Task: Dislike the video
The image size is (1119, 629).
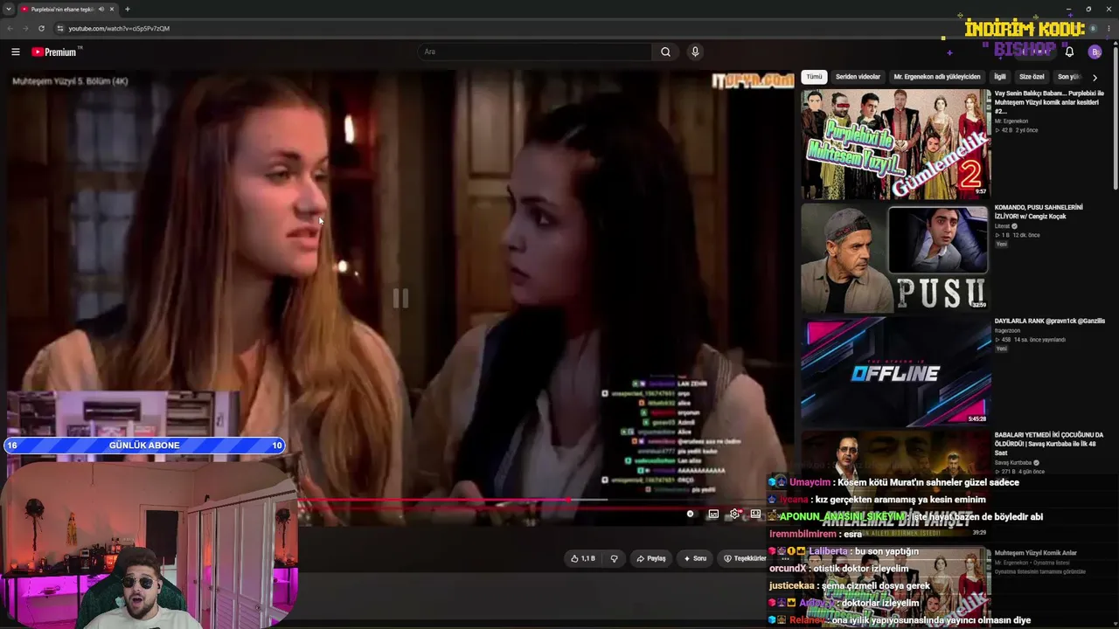Action: 614,558
